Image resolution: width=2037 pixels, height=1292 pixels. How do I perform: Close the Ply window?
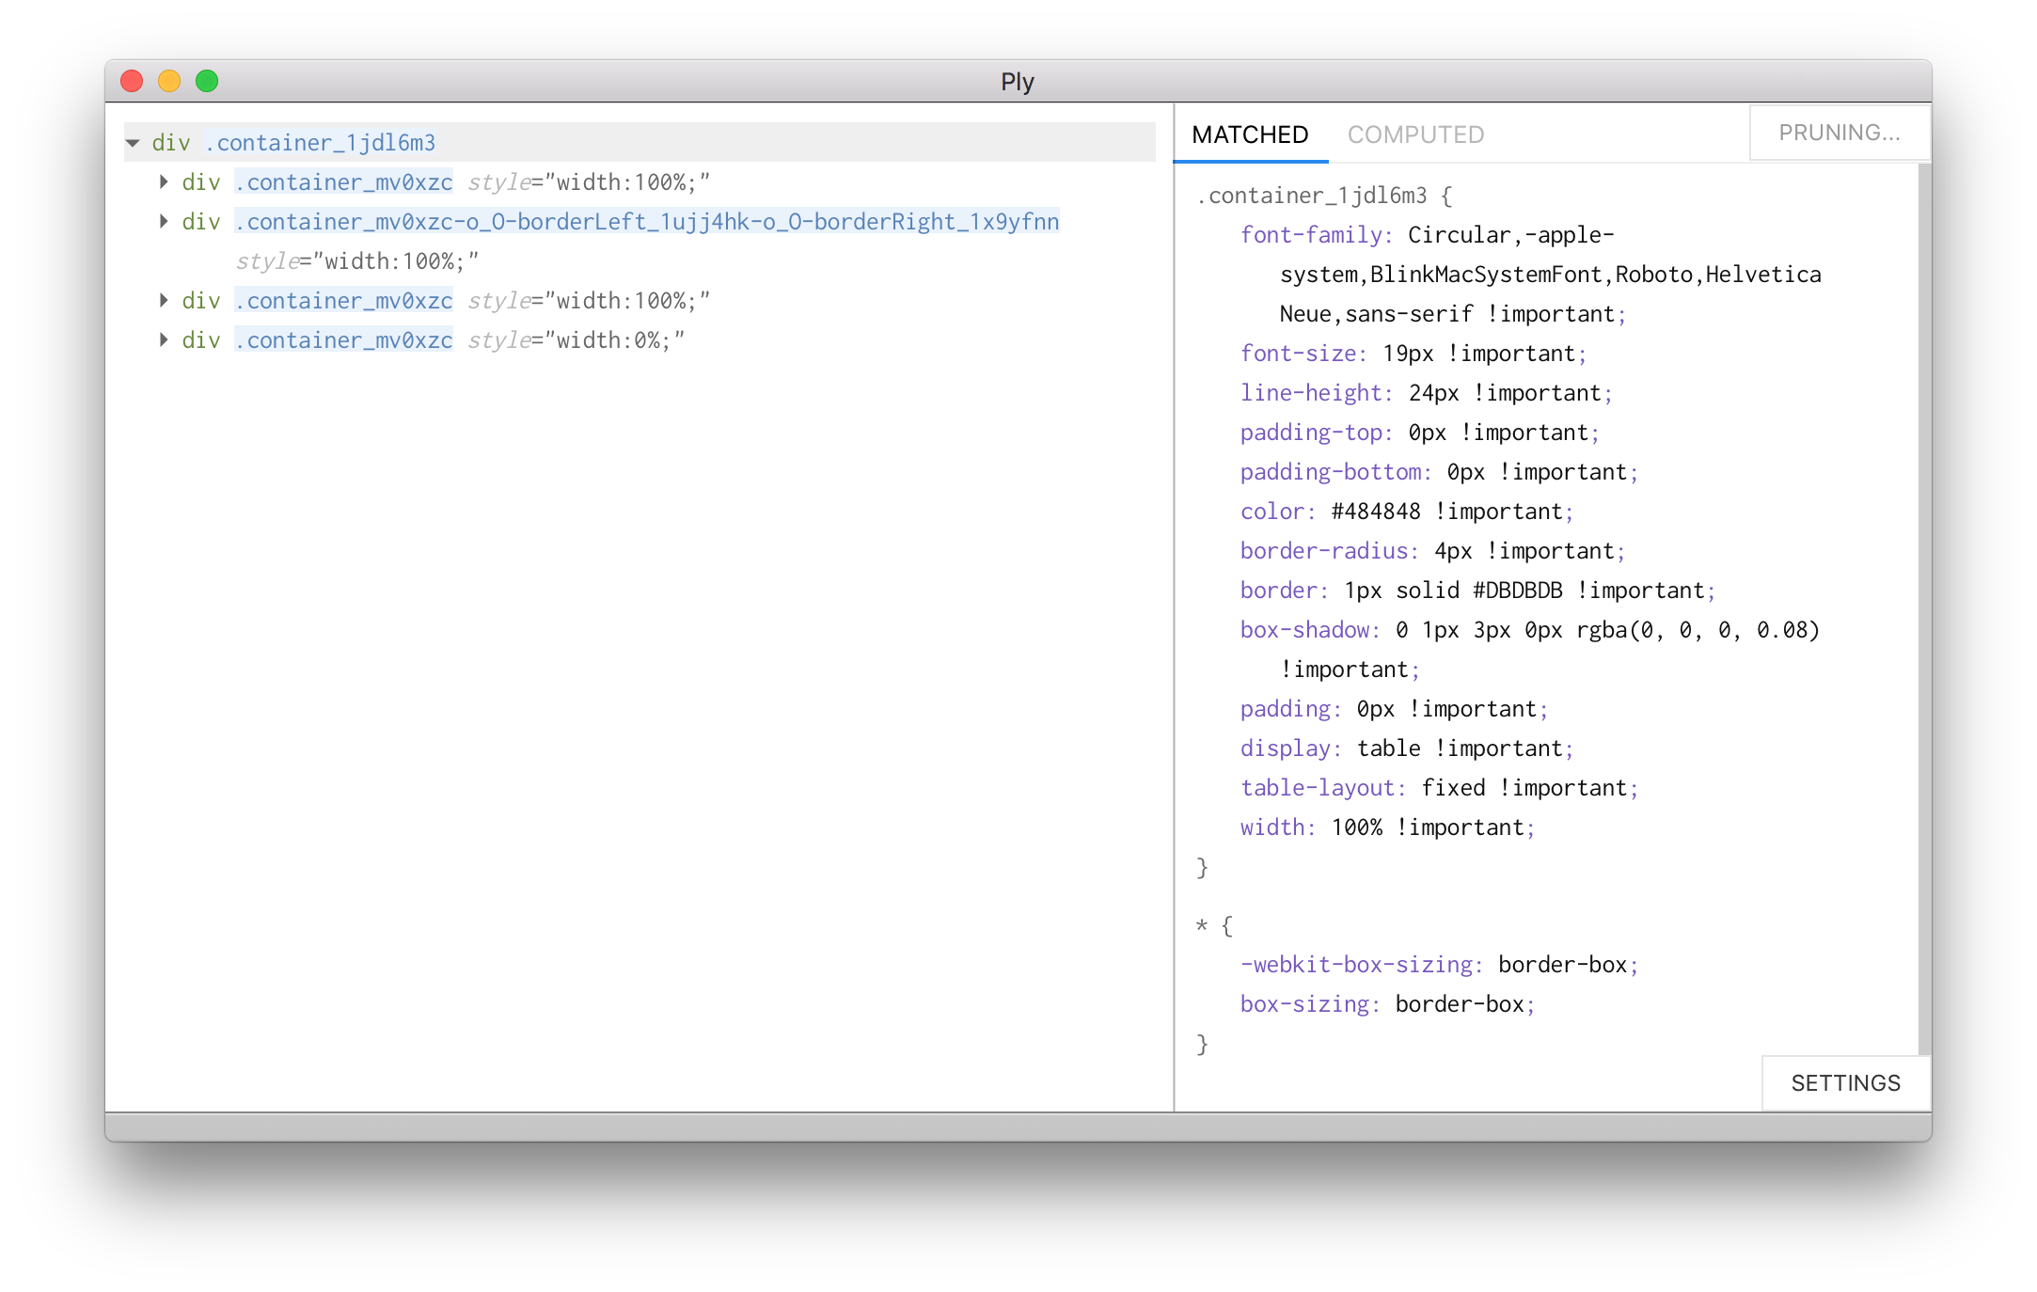coord(132,82)
